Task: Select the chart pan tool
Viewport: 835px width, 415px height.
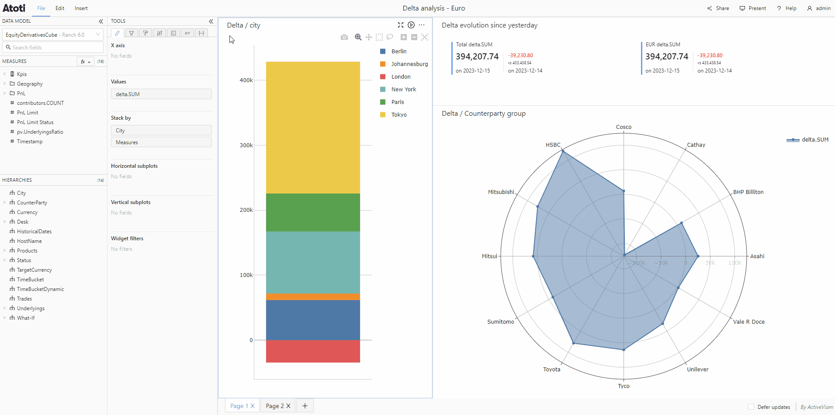Action: click(x=369, y=37)
